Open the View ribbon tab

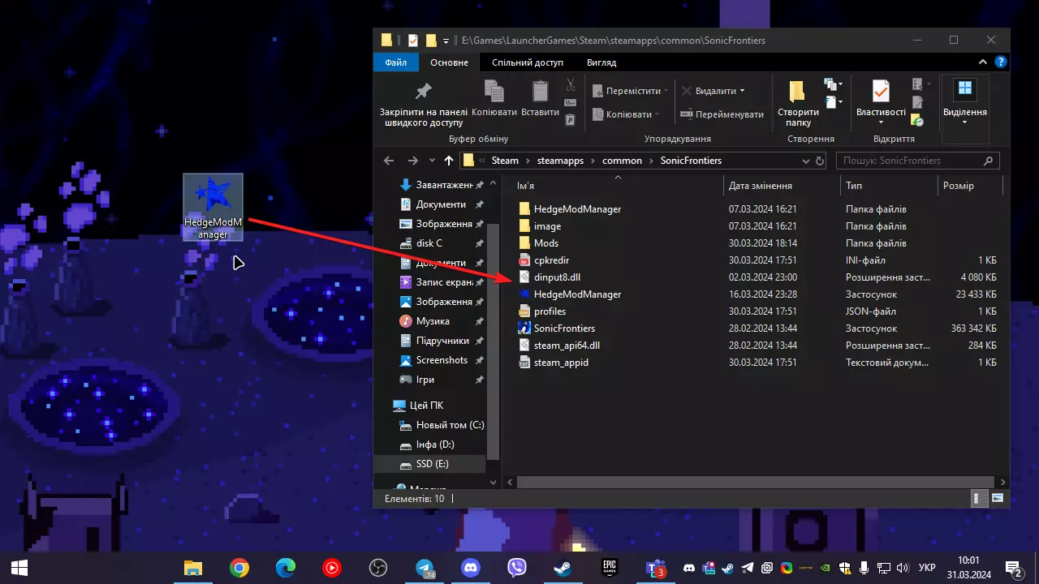point(601,62)
